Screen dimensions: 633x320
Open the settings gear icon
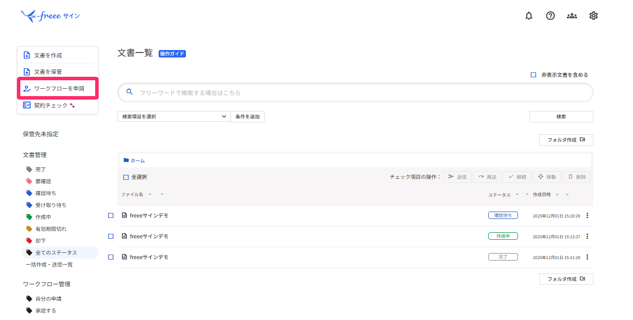coord(593,16)
